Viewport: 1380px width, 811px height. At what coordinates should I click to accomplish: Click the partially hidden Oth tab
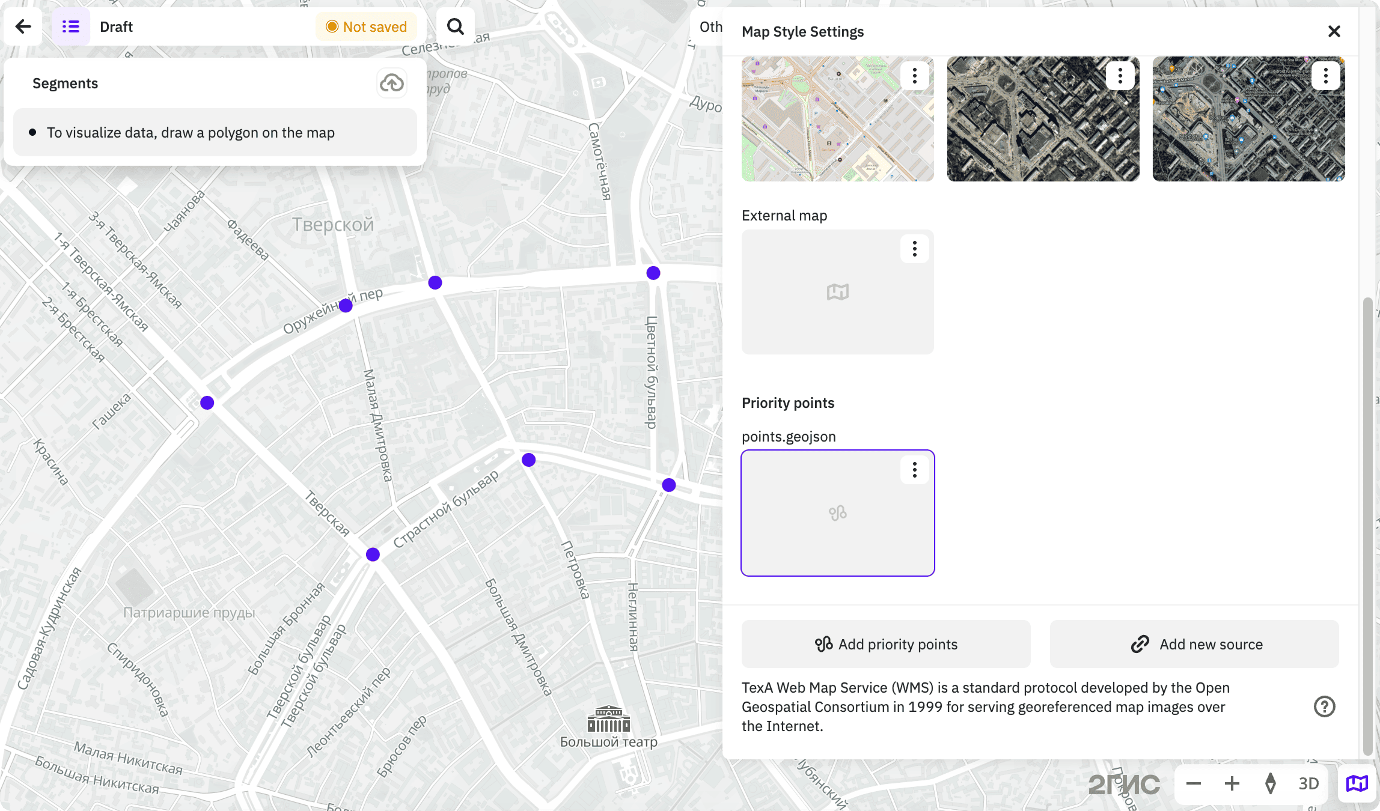(710, 27)
